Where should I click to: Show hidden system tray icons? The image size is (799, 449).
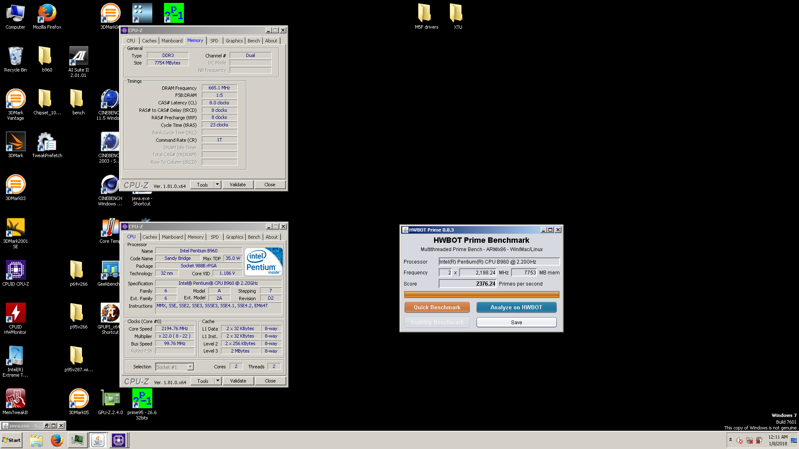click(730, 440)
